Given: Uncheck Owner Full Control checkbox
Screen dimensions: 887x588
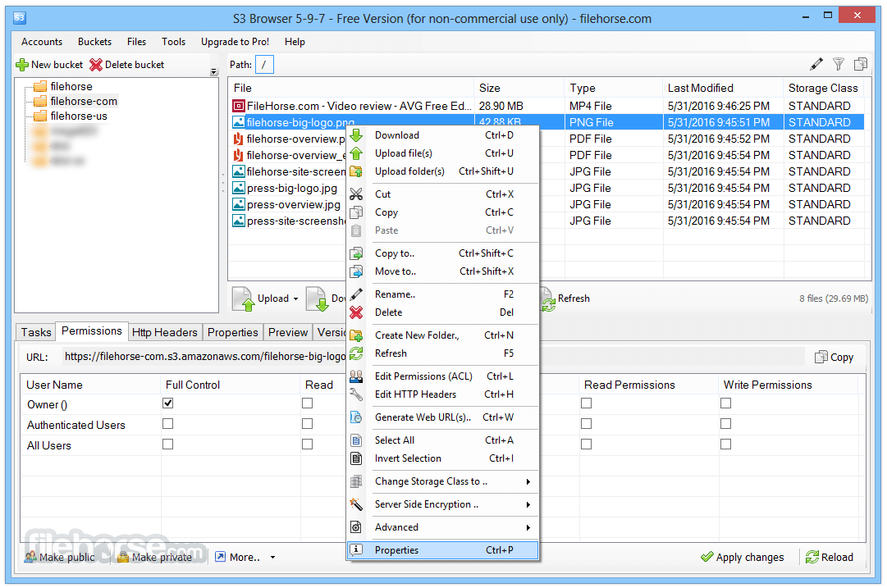Looking at the screenshot, I should click(x=167, y=403).
